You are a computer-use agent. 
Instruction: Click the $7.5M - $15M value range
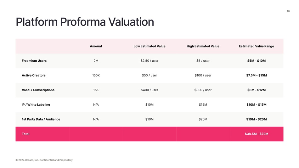pyautogui.click(x=257, y=76)
